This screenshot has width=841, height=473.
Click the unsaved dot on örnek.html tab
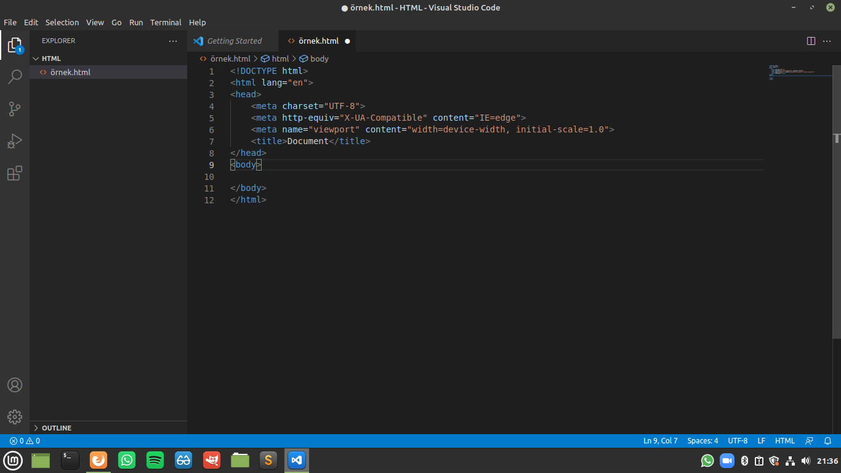point(347,41)
